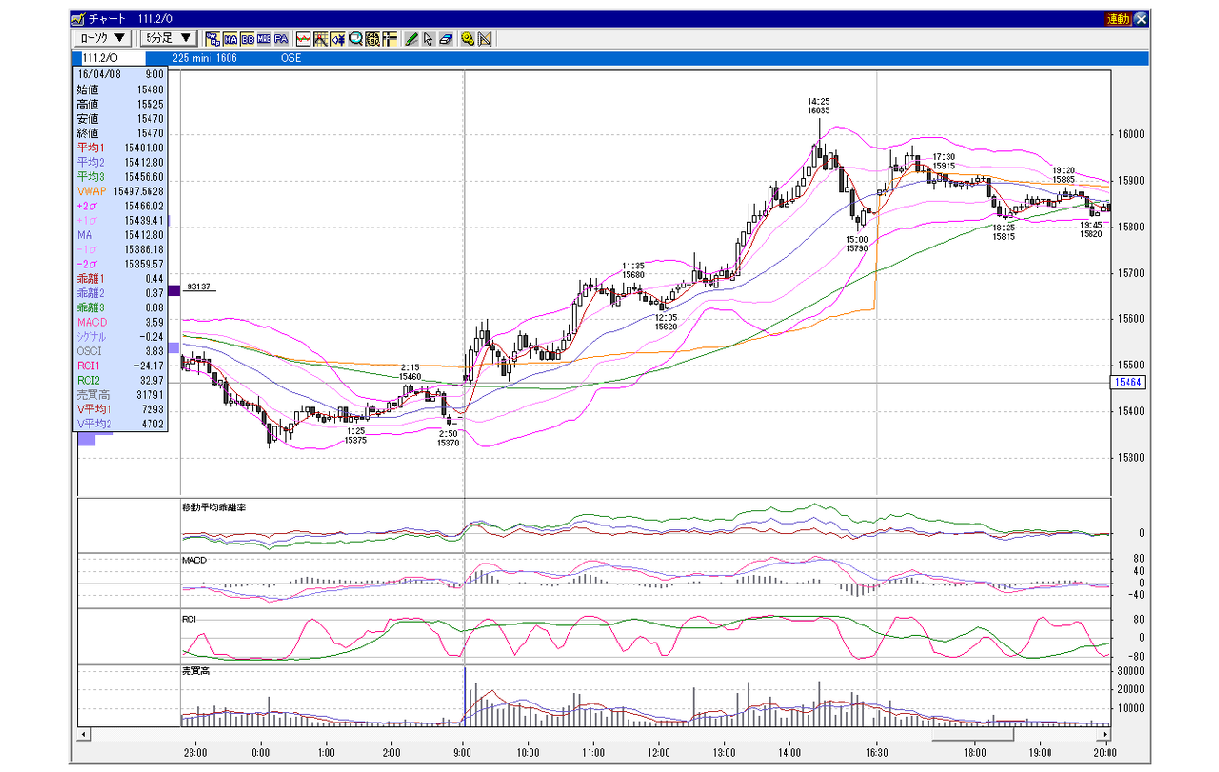Select the eraser tool in toolbar

[x=445, y=39]
